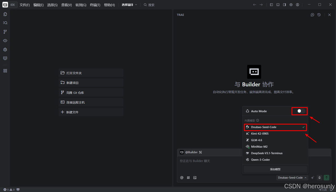Image resolution: width=336 pixels, height=192 pixels.
Task: Click errors and warnings count in status bar
Action: click(x=9, y=190)
